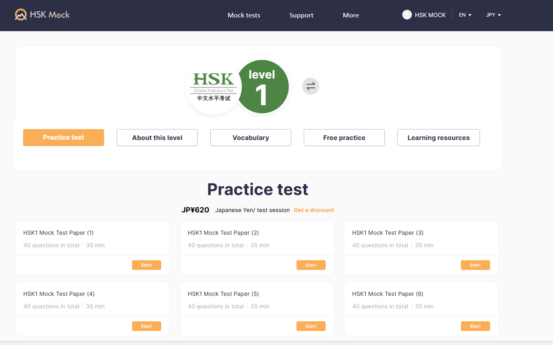Start HSK1 Mock Test Paper (1)
The height and width of the screenshot is (345, 553).
coord(146,265)
